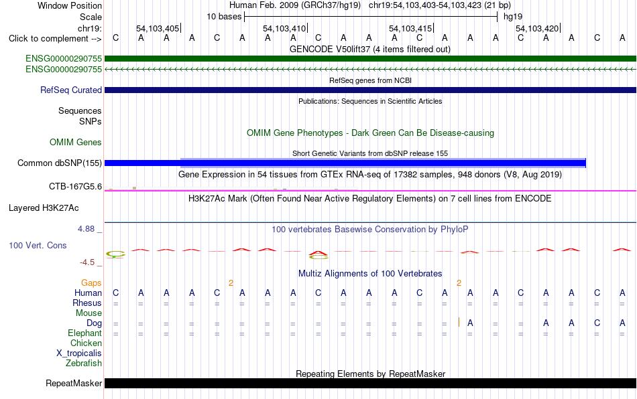Click the "Human" alignment row label
Screen dimensions: 637x399
point(88,293)
